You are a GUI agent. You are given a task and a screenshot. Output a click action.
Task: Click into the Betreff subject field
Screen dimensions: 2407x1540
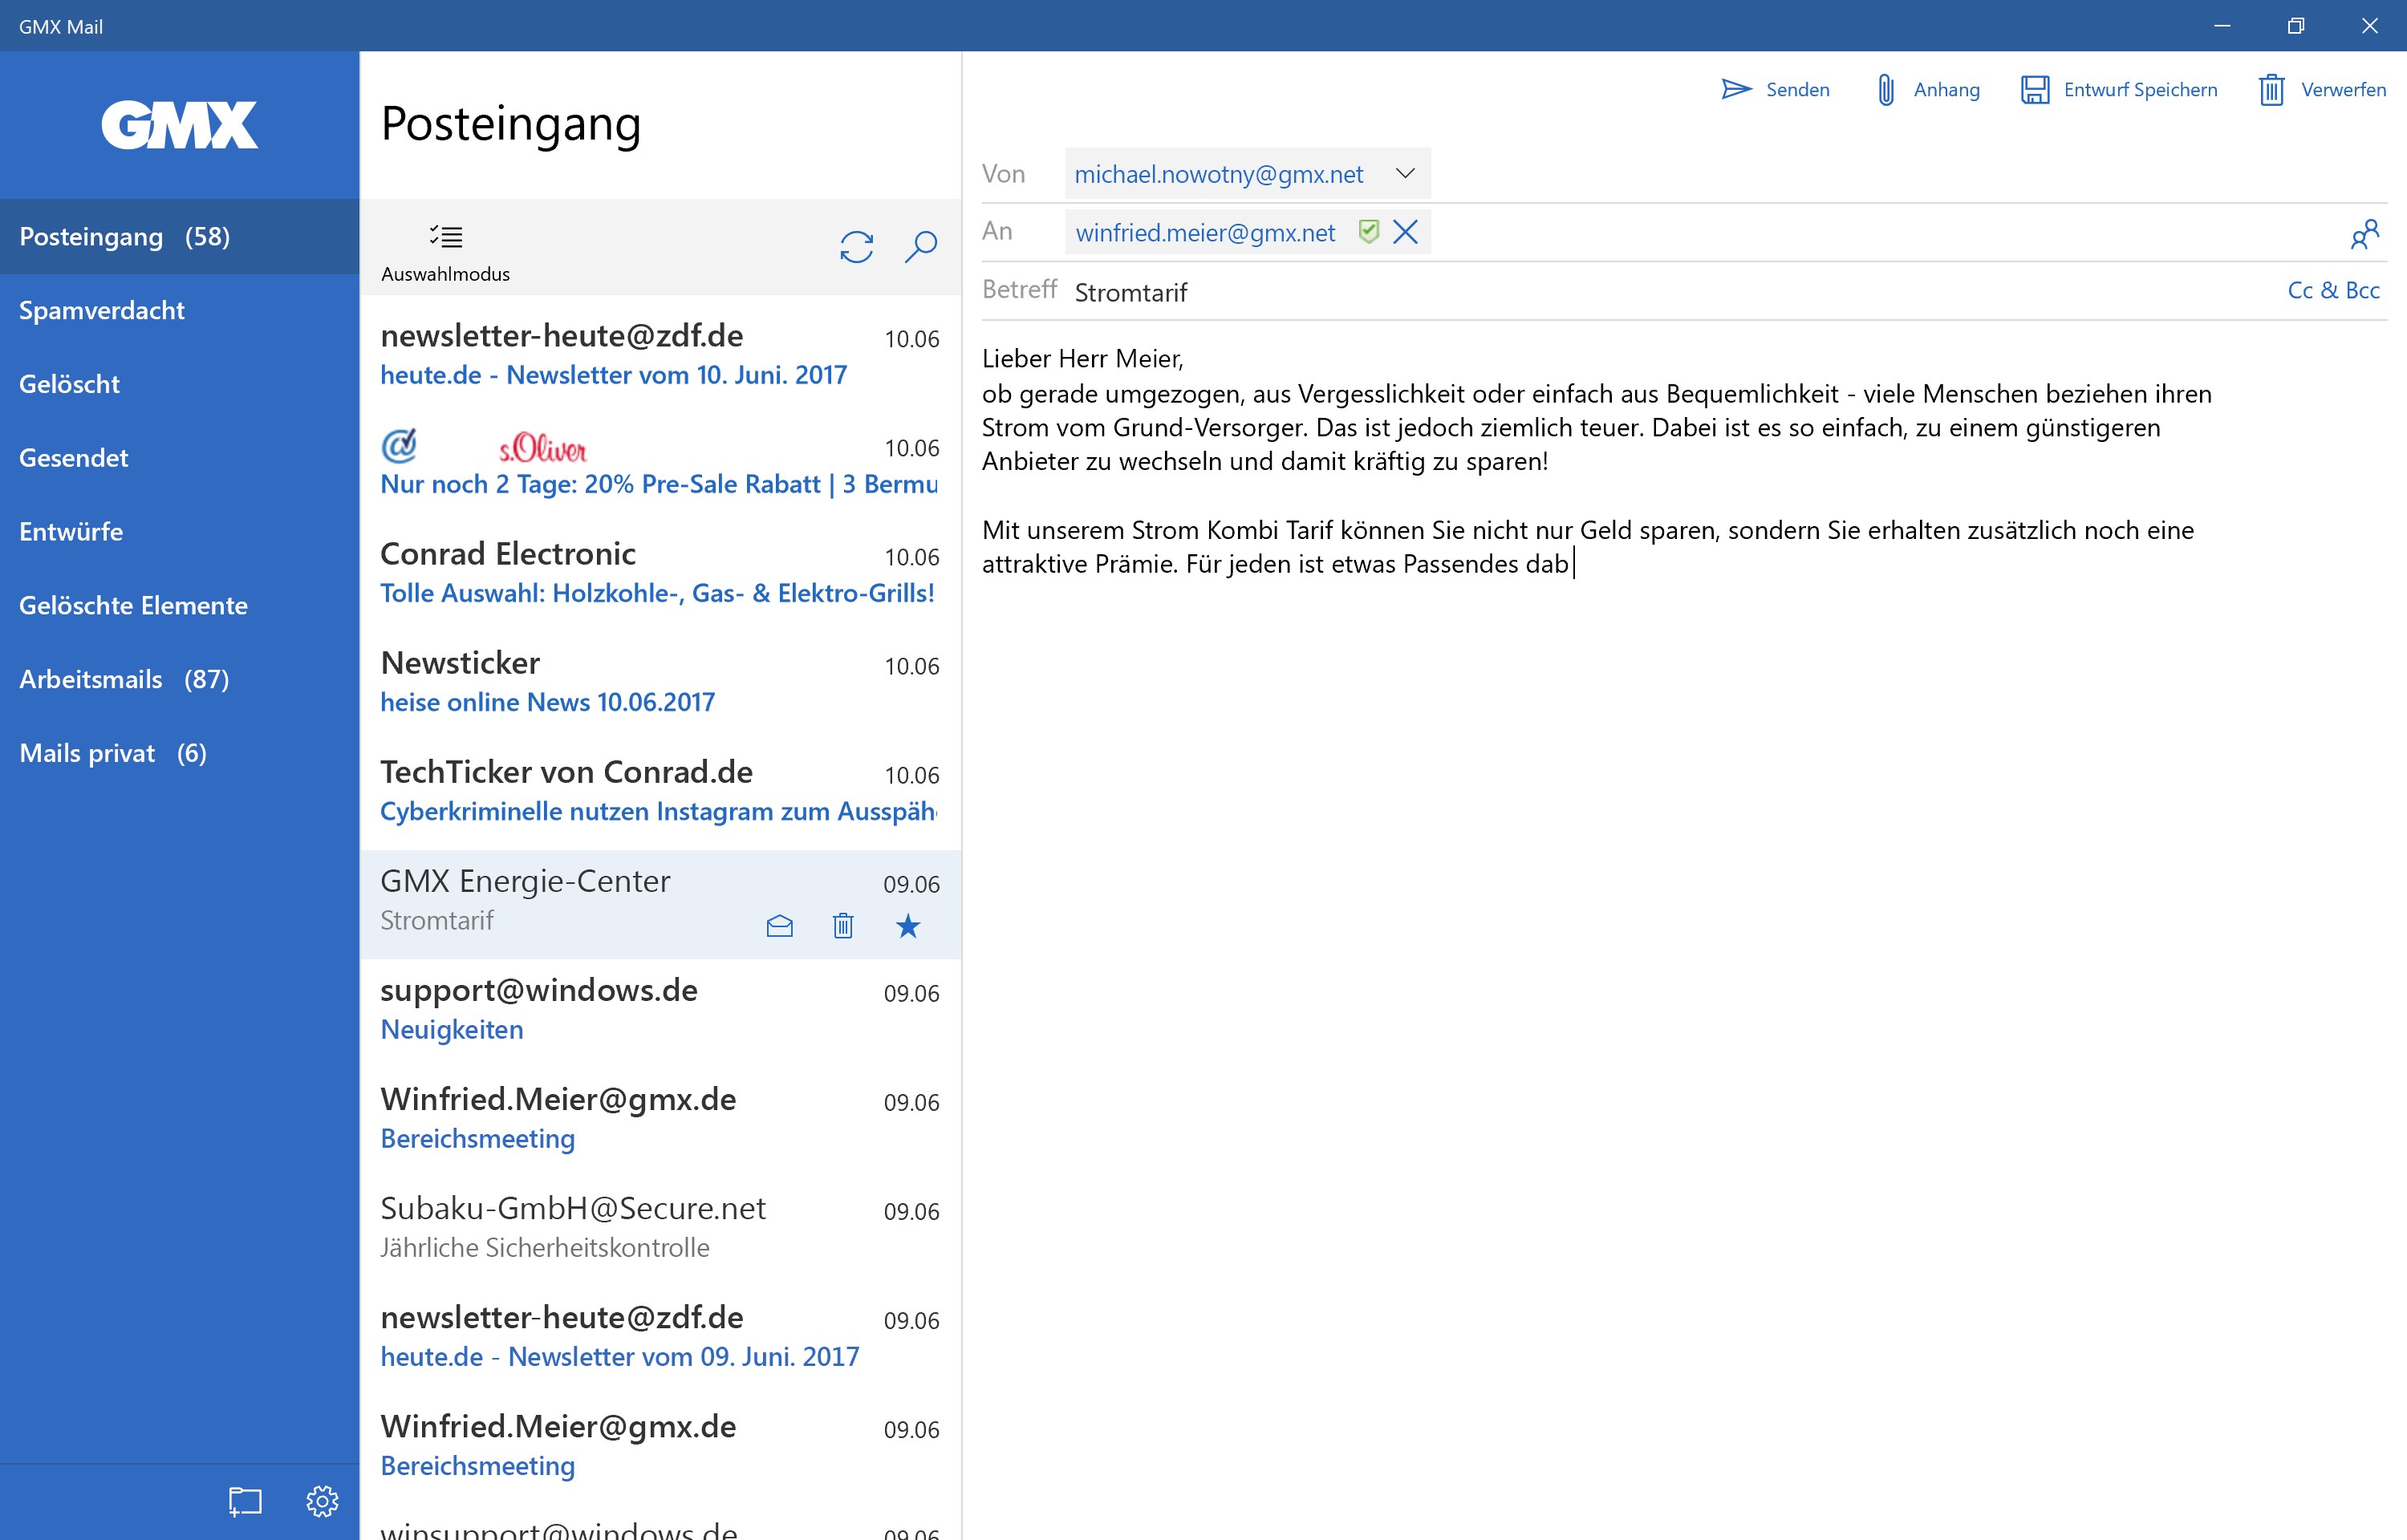coord(1600,292)
